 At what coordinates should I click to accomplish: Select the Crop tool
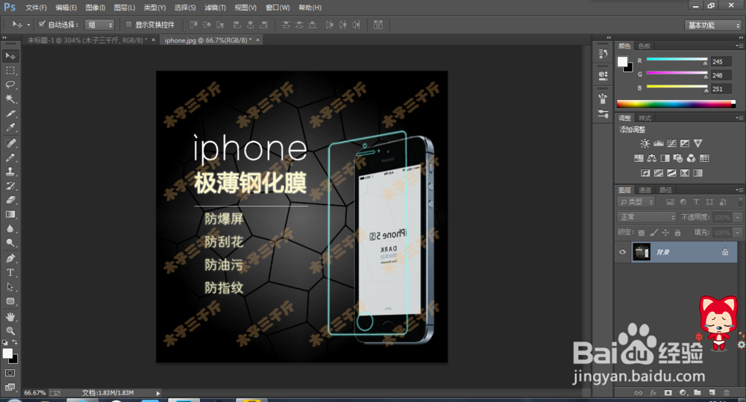point(10,113)
